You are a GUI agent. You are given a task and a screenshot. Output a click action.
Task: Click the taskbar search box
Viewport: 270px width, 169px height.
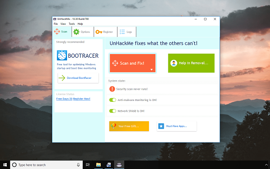coord(46,165)
